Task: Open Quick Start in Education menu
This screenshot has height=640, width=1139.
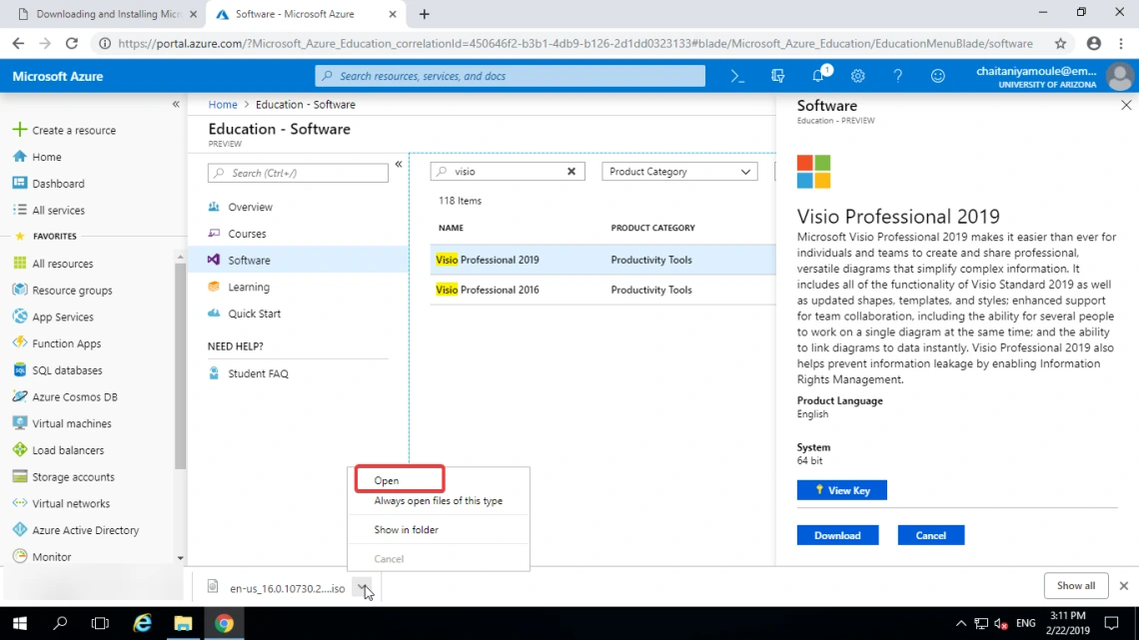Action: [x=254, y=314]
